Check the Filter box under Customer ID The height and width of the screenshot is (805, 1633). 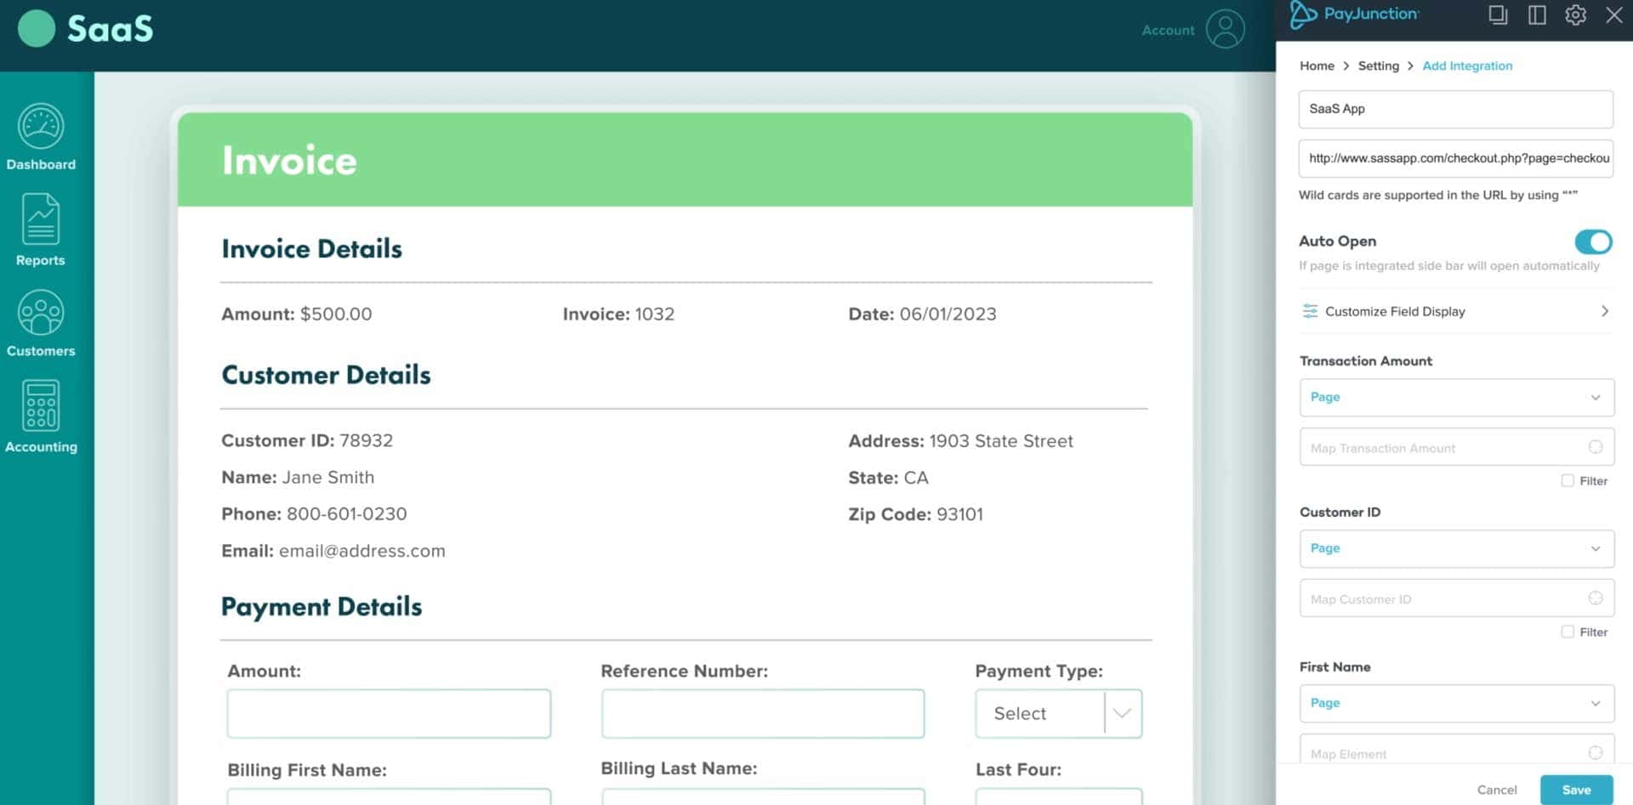click(1568, 632)
